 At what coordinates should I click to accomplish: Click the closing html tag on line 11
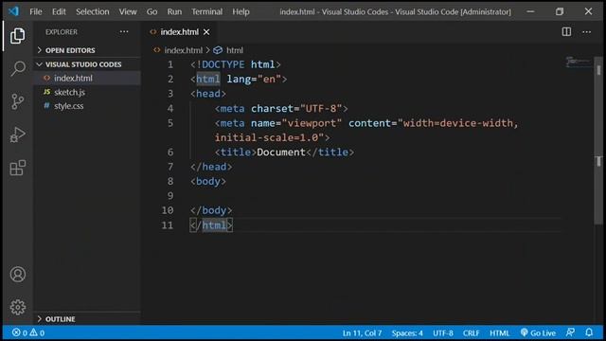click(211, 225)
